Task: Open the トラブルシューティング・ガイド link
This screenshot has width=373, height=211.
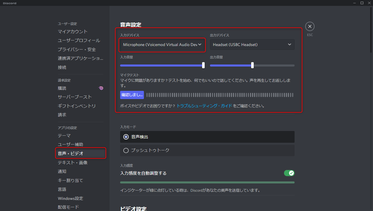Action: tap(204, 106)
